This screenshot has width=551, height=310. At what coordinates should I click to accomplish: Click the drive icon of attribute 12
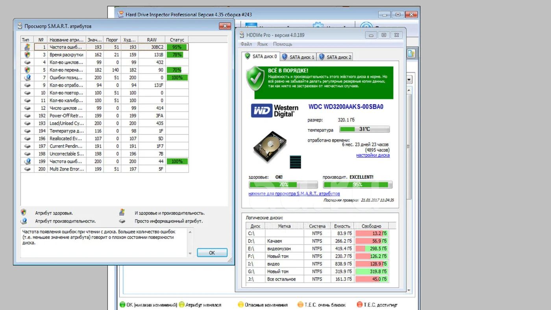point(27,108)
